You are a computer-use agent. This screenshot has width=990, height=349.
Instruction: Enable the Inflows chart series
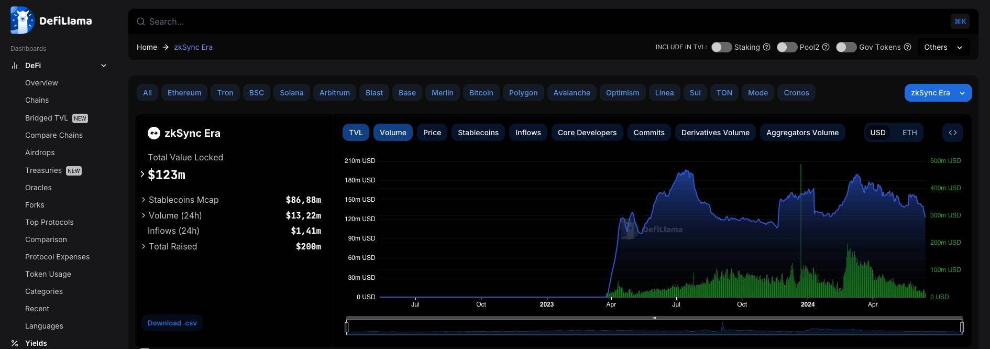pyautogui.click(x=528, y=133)
